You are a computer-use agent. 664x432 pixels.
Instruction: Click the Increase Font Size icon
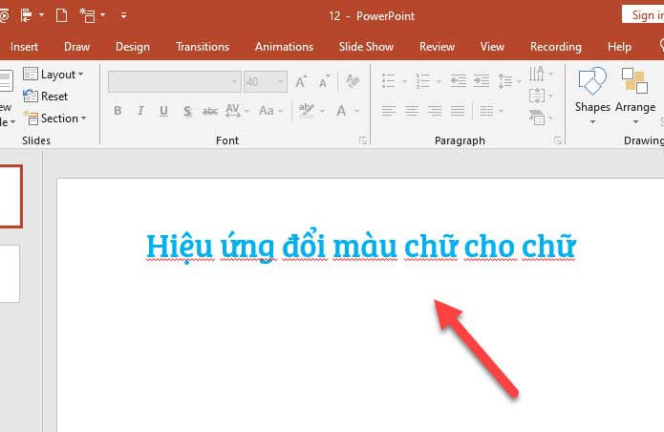tap(301, 82)
